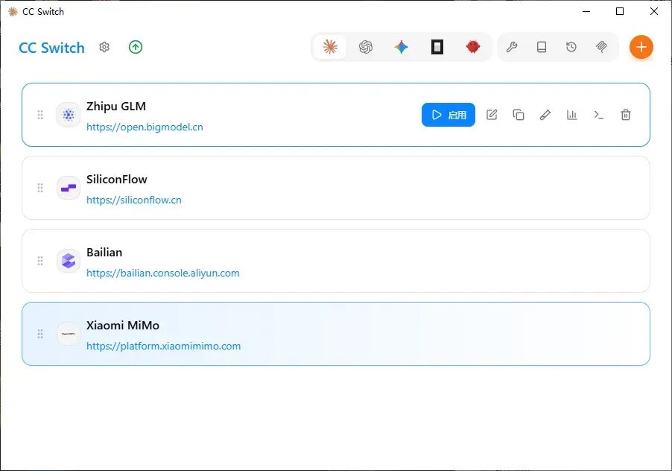Viewport: 672px width, 471px height.
Task: Click the green update arrow icon
Action: click(x=136, y=47)
